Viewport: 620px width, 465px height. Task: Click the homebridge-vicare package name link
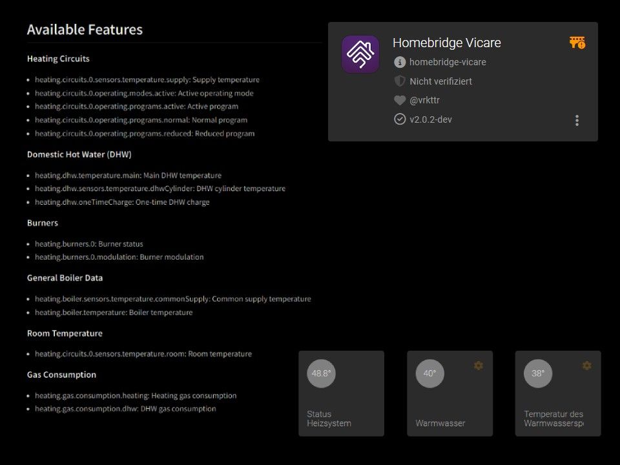point(448,62)
